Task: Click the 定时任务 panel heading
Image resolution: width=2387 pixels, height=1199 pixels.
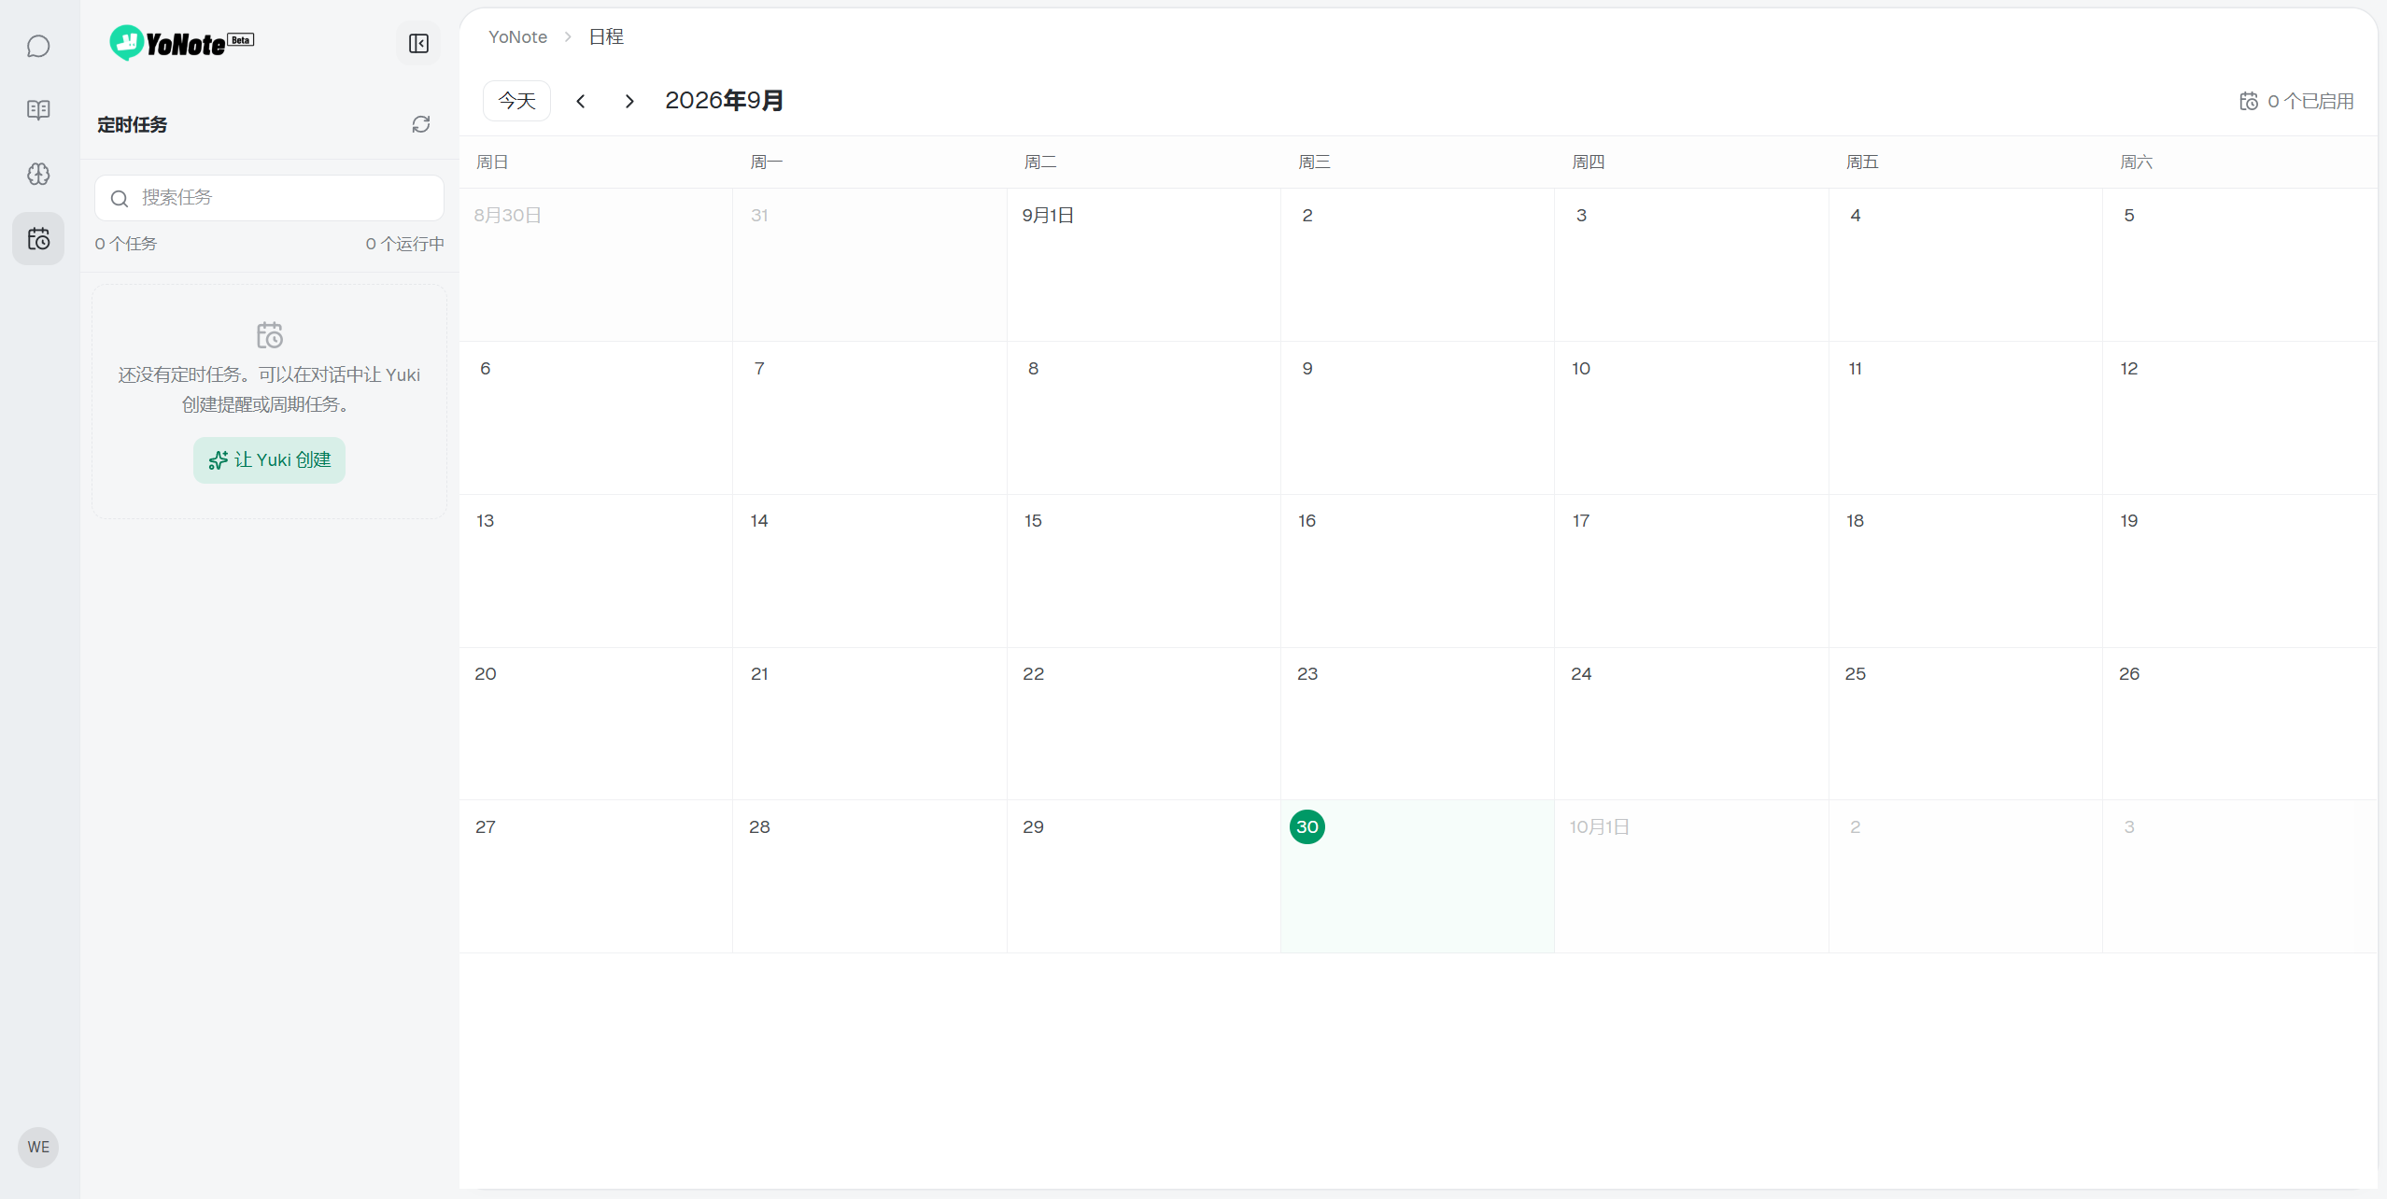Action: point(133,124)
